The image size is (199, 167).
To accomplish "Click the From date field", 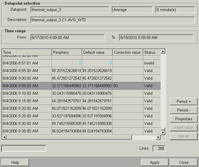I will (x=67, y=38).
